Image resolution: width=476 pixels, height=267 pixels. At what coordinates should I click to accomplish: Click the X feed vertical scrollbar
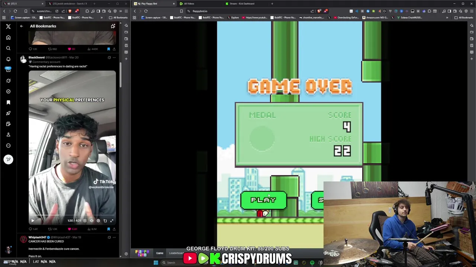click(120, 74)
